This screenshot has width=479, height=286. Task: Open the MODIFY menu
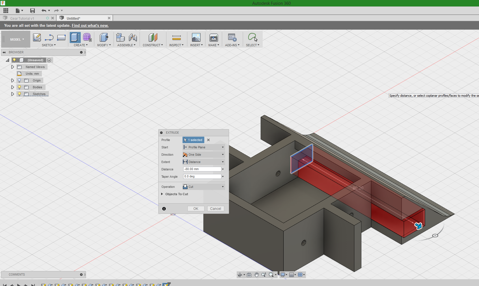click(x=104, y=45)
